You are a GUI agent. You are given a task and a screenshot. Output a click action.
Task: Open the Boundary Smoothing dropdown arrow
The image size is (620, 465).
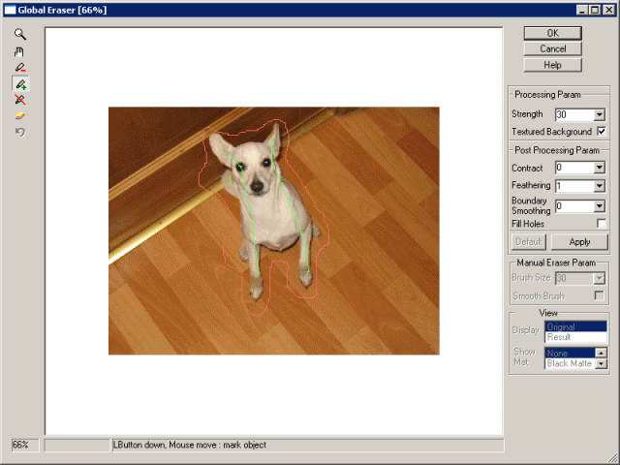coord(599,206)
